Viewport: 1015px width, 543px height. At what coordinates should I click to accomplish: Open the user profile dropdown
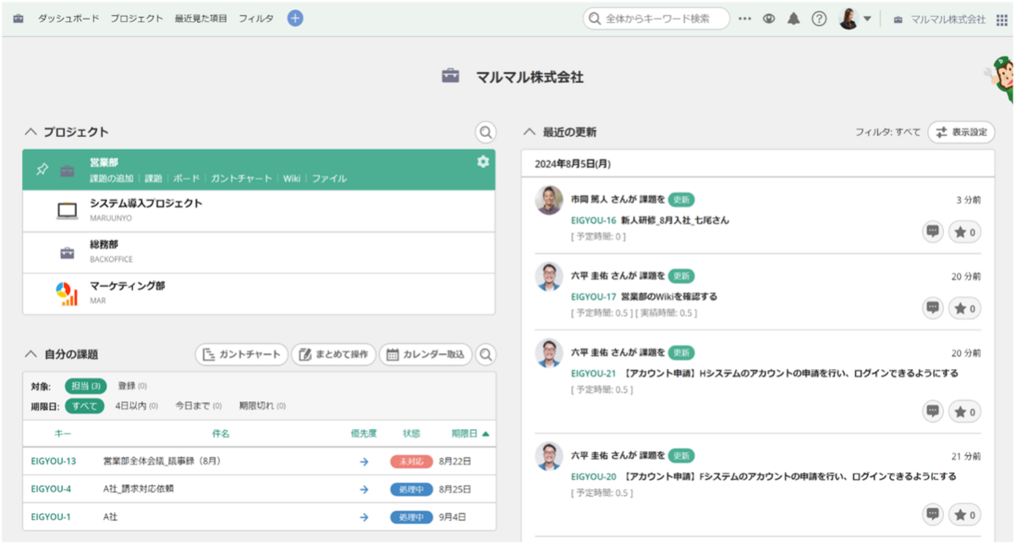pyautogui.click(x=854, y=19)
